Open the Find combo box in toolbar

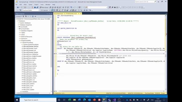click(98, 7)
